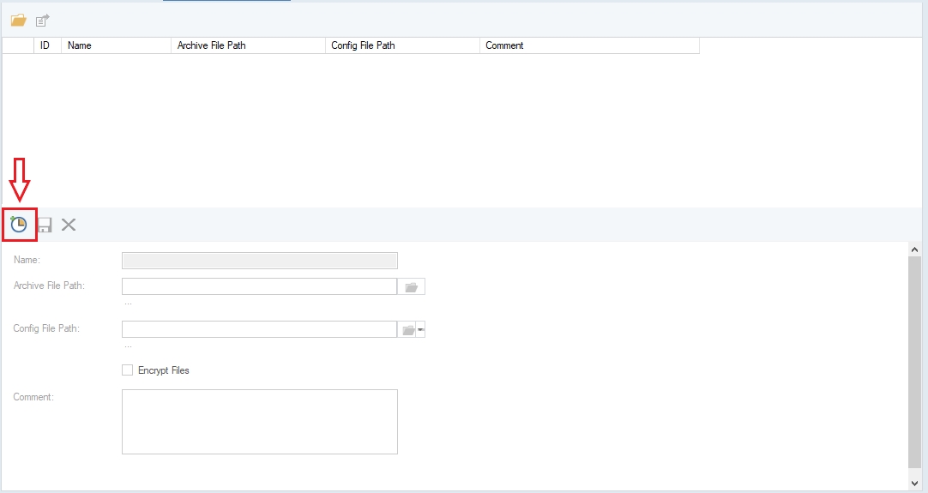
Task: Click the X delete icon in lower toolbar
Action: [69, 225]
